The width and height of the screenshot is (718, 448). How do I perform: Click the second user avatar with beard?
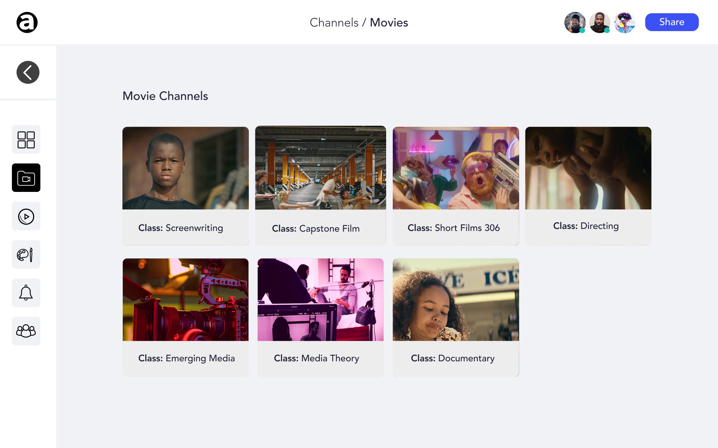point(599,22)
